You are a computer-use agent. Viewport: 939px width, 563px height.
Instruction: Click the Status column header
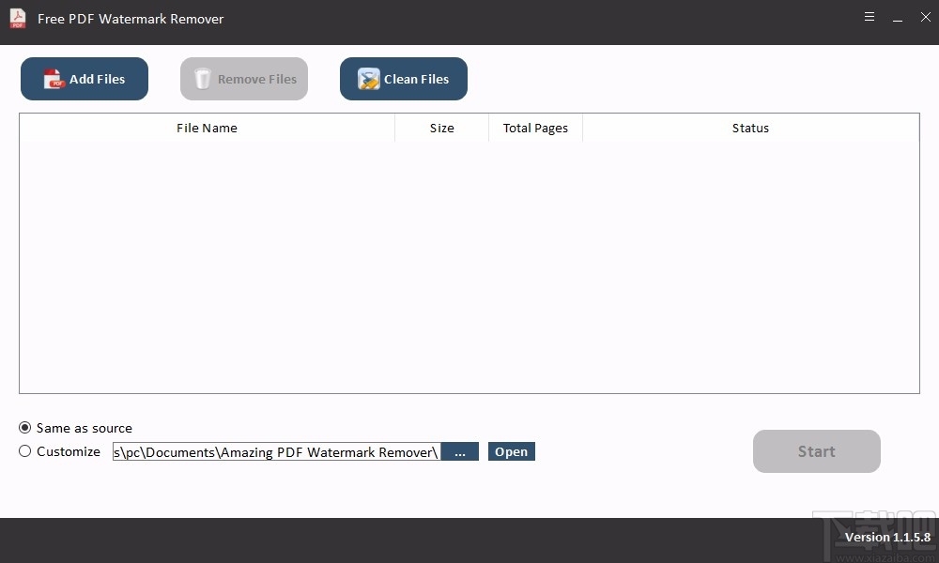point(750,128)
